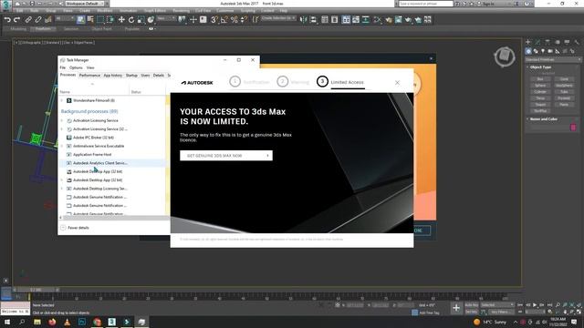
Task: Switch to the Utilities wrench panel tab
Action: click(577, 42)
